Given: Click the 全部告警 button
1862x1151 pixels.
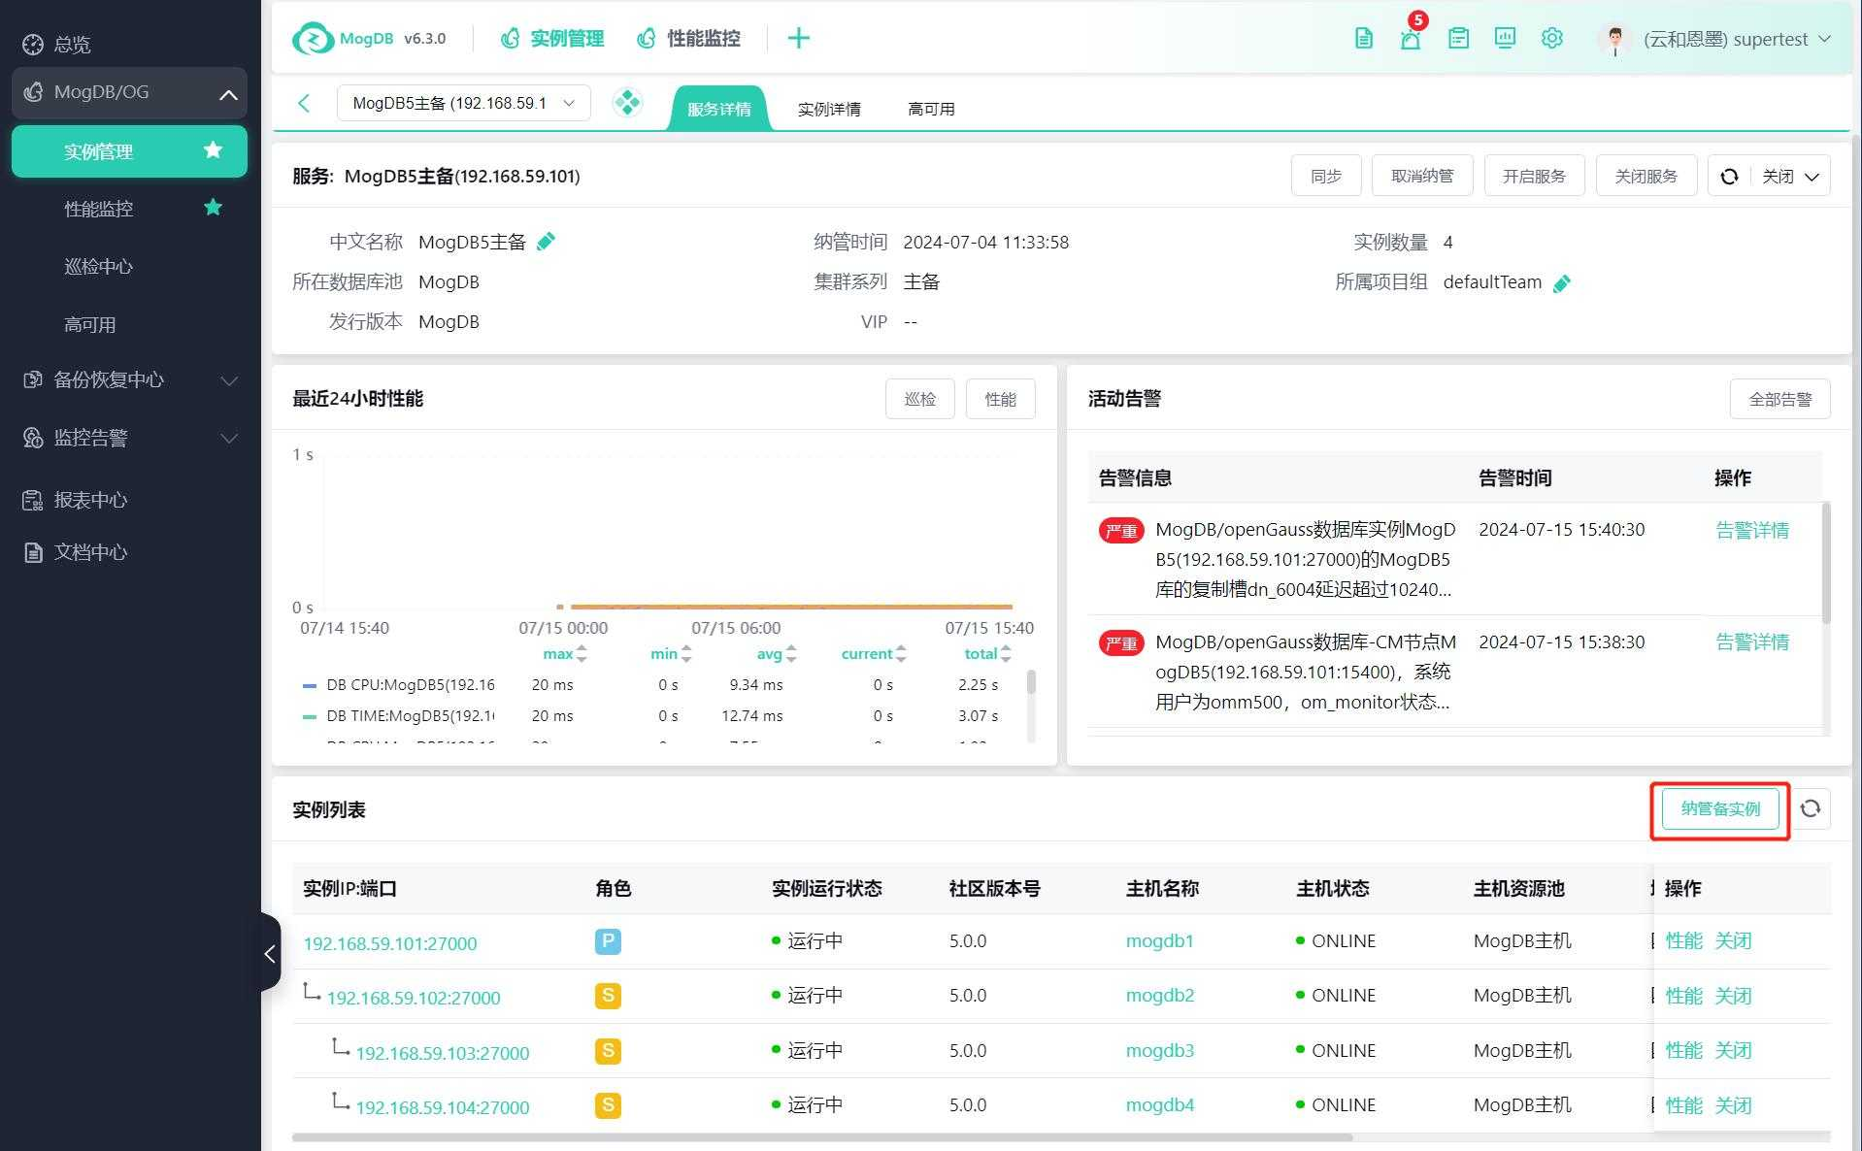Looking at the screenshot, I should tap(1779, 399).
